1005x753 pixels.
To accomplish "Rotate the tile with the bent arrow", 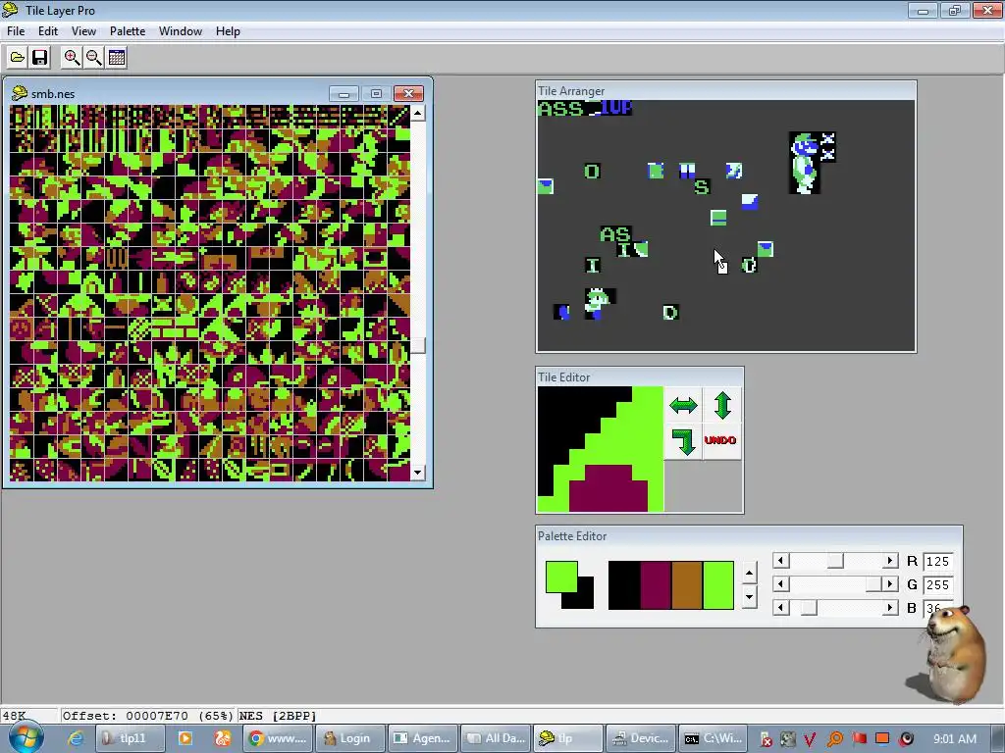I will pos(683,441).
